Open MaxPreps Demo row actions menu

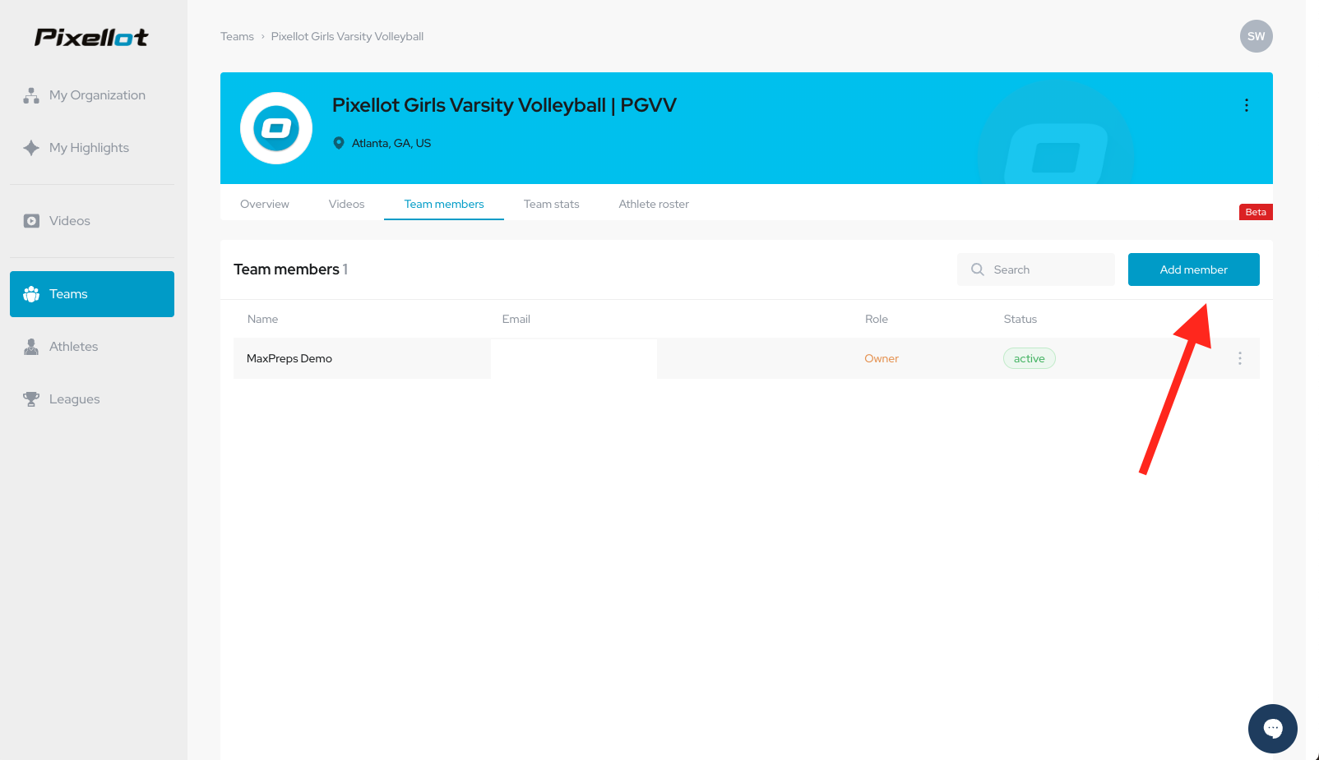click(x=1240, y=358)
